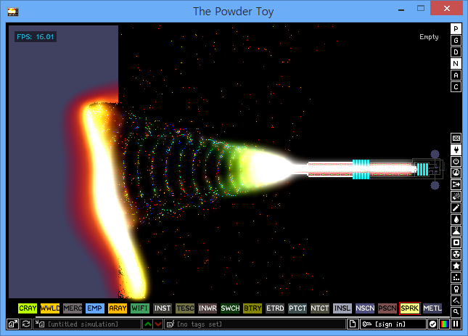Open the Force arrows category

coord(456,185)
